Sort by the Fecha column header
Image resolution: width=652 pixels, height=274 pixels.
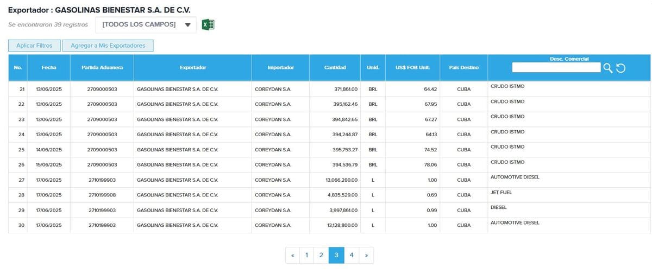(x=49, y=68)
